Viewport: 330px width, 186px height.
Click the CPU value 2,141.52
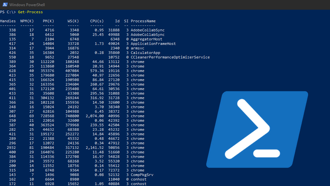(x=95, y=148)
